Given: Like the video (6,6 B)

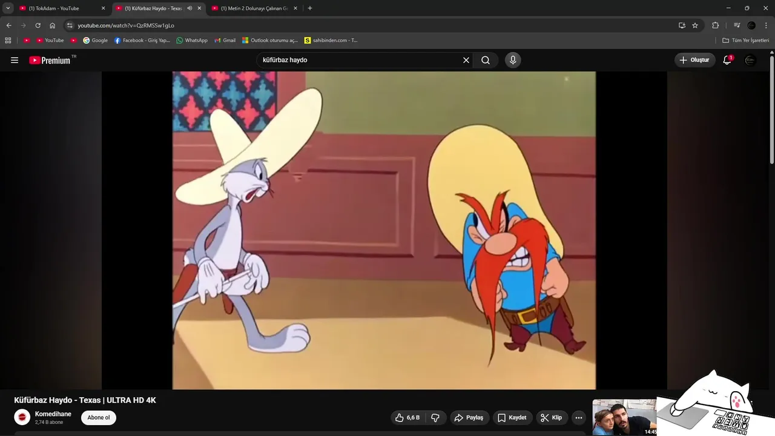Looking at the screenshot, I should pyautogui.click(x=407, y=417).
